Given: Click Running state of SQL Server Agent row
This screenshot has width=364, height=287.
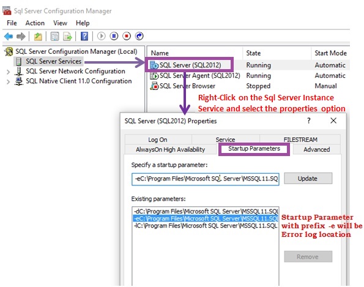Looking at the screenshot, I should [259, 76].
